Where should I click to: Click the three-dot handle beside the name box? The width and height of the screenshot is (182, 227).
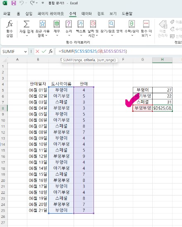tap(31, 51)
